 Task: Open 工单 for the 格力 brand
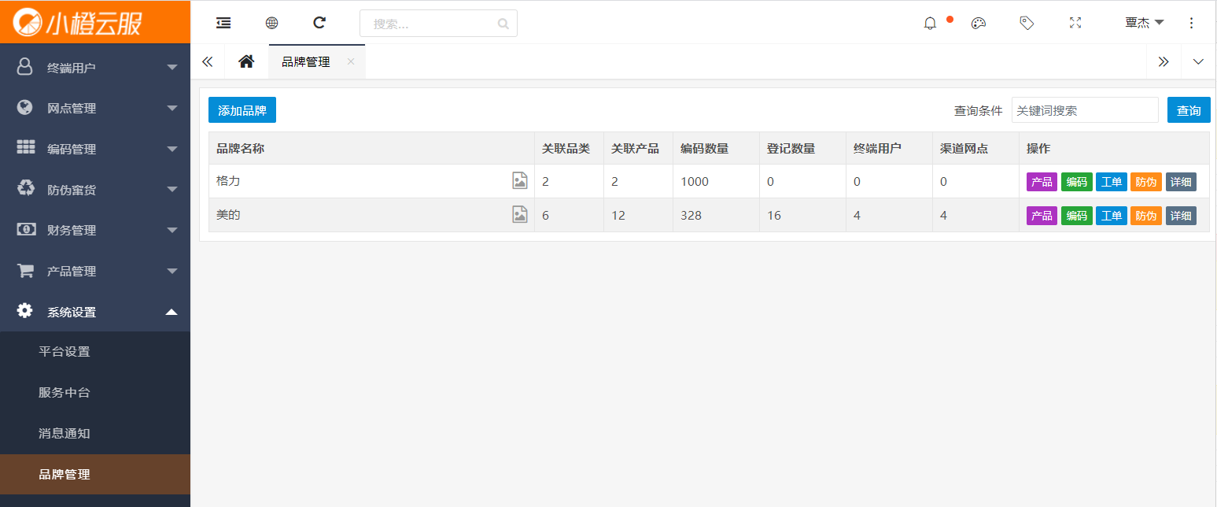(x=1112, y=182)
